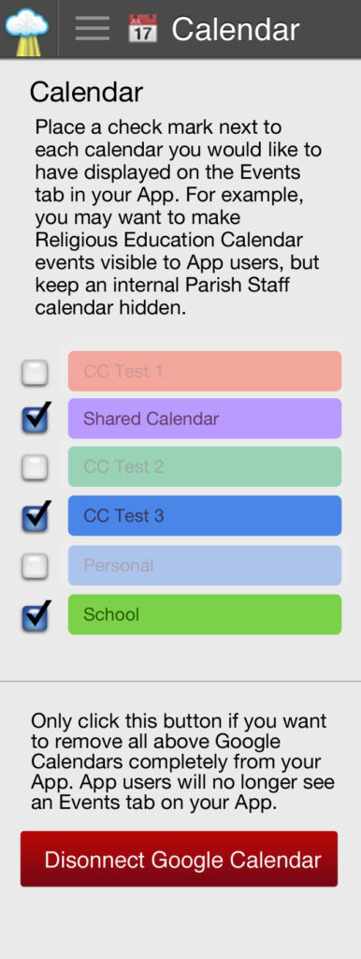Image resolution: width=361 pixels, height=959 pixels.
Task: Select the light blue Personal bar
Action: (x=205, y=565)
